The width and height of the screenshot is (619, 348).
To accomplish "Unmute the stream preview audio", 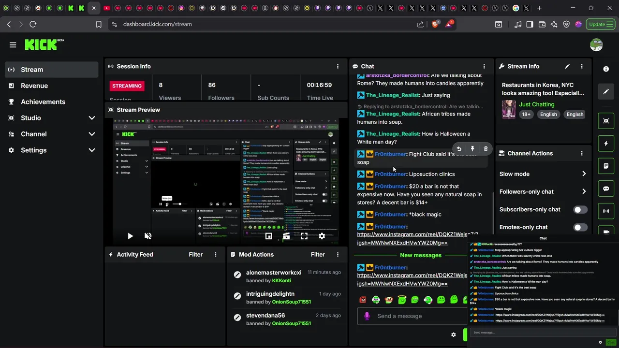I will 148,236.
